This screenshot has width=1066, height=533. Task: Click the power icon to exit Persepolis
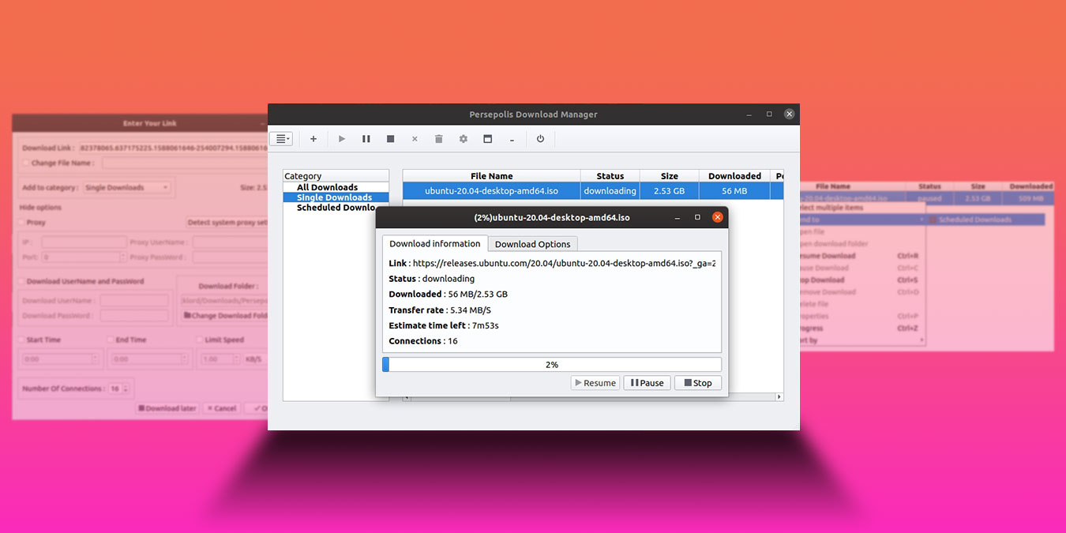tap(540, 138)
